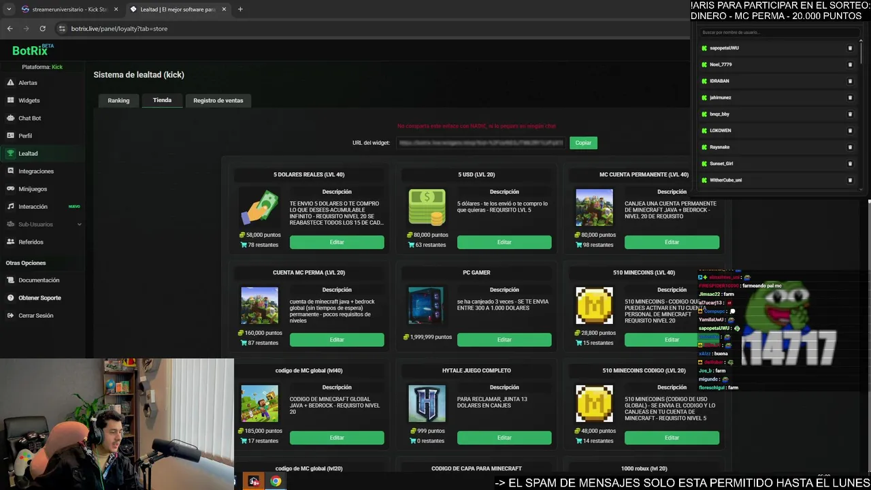
Task: Close the streameruniversitario browser tab
Action: click(116, 10)
